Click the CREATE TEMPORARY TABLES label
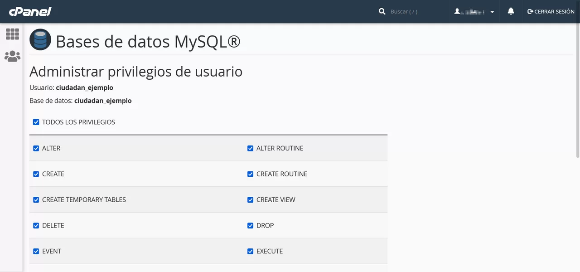The width and height of the screenshot is (580, 272). click(x=84, y=200)
